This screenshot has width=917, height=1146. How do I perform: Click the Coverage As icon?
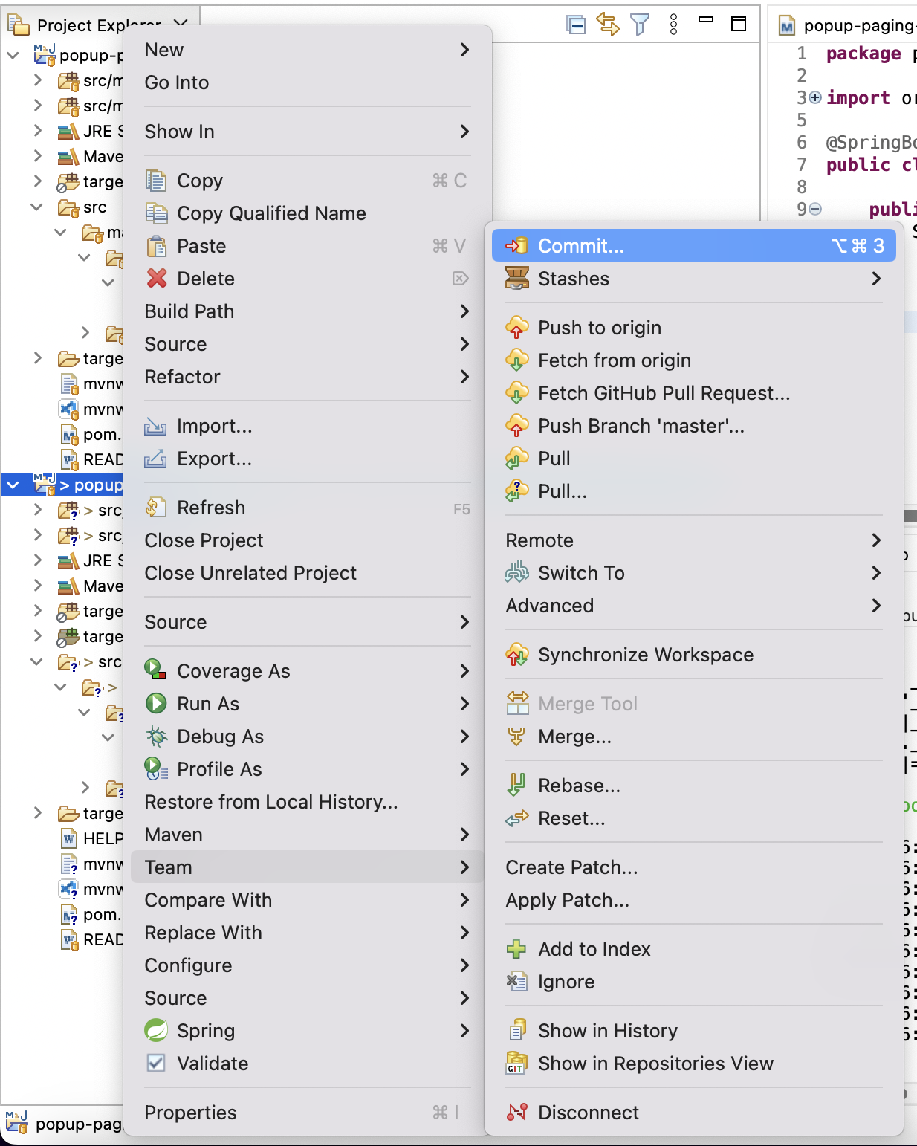[155, 670]
